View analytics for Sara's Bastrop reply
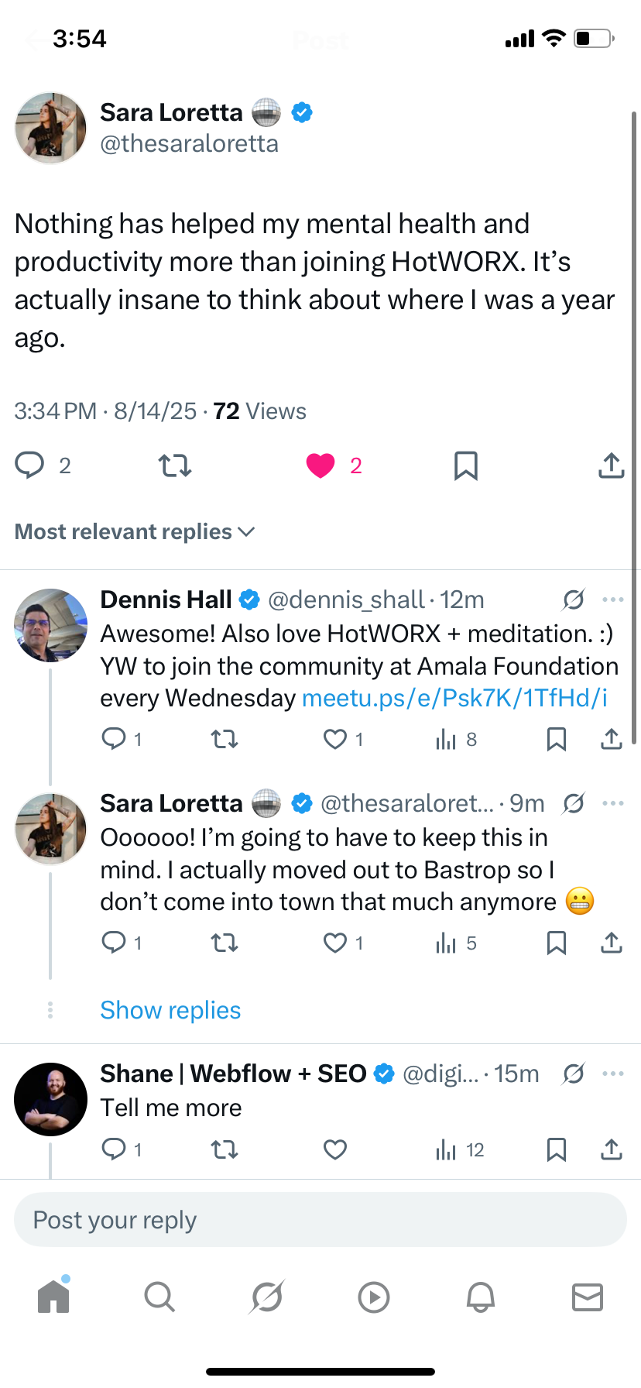 (447, 943)
